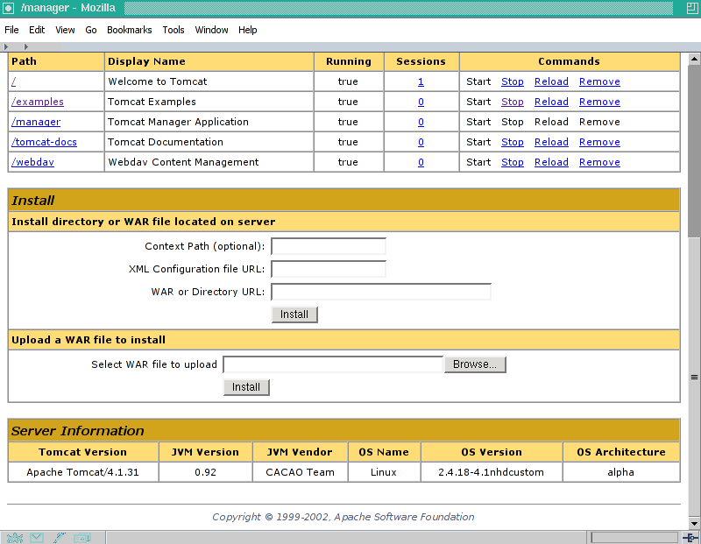Reload the Welcome to Tomcat application

coord(551,81)
